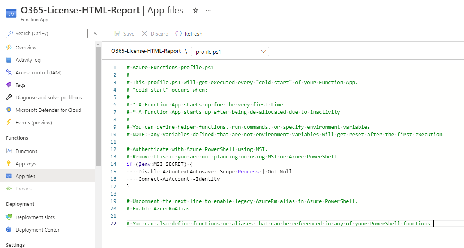The height and width of the screenshot is (248, 464).
Task: Click the Functions fx icon
Action: [9, 151]
